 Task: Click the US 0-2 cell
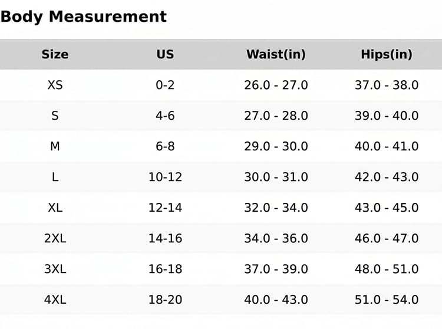coord(165,85)
